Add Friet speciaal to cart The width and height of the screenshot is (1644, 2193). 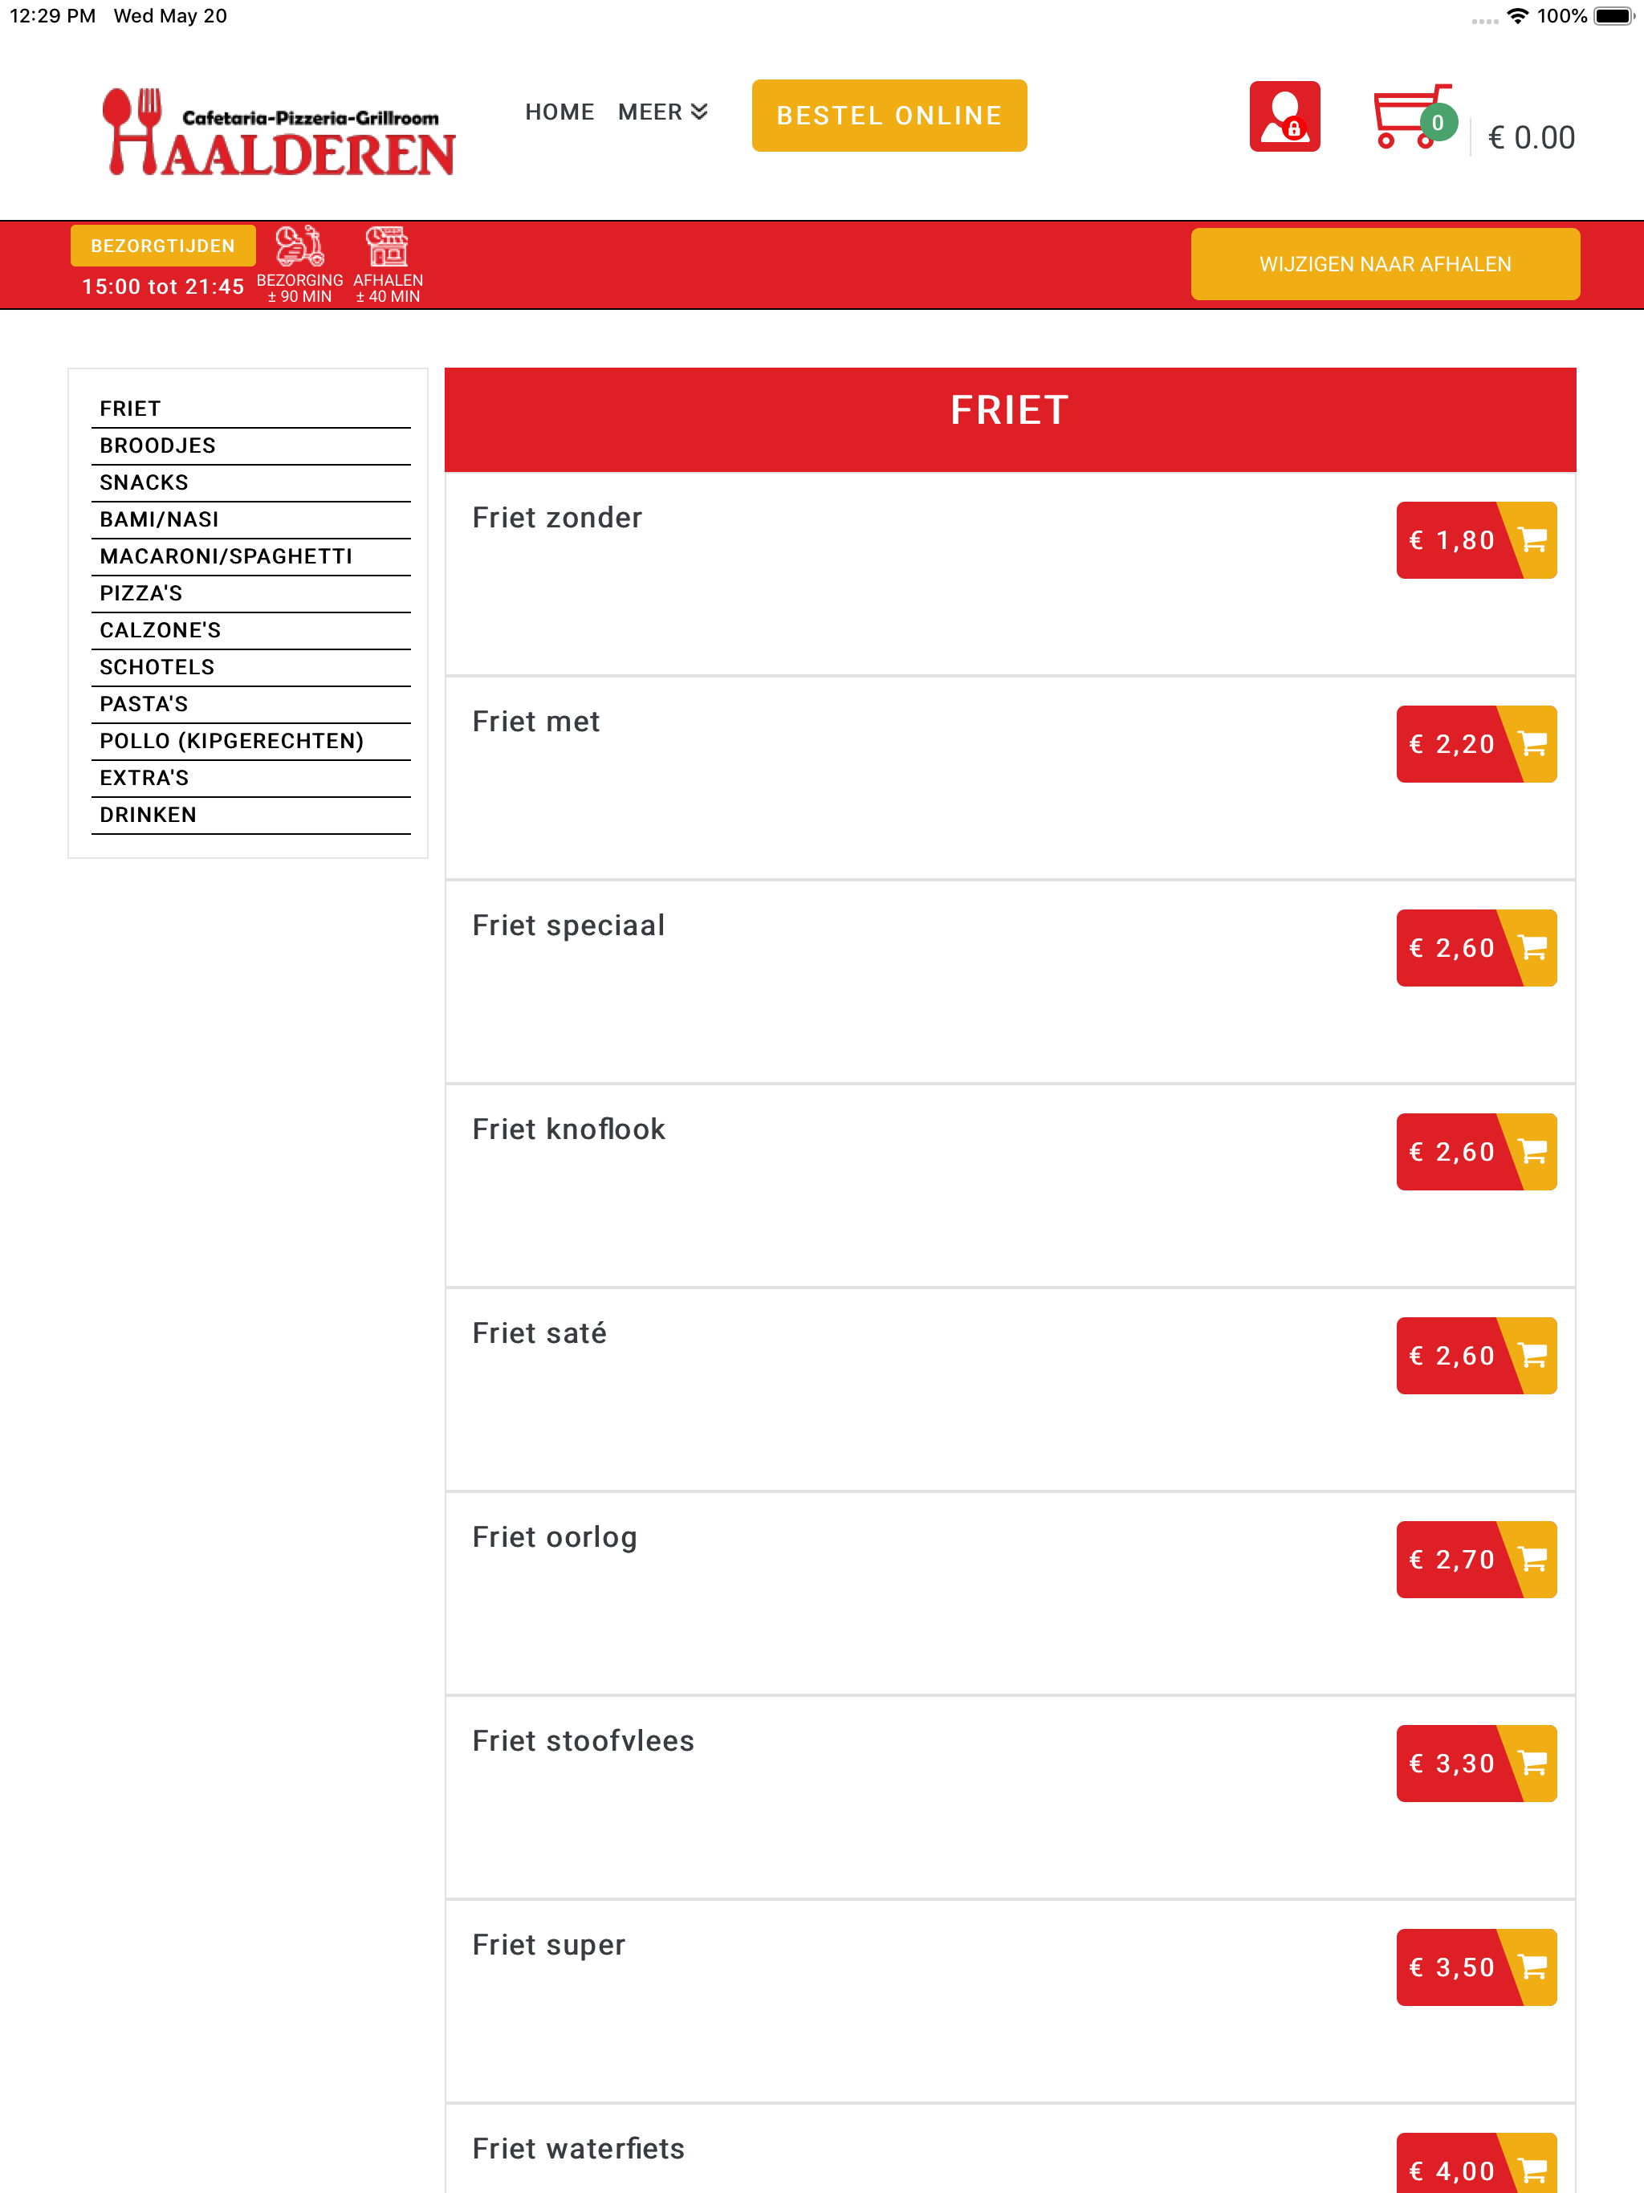(1476, 948)
